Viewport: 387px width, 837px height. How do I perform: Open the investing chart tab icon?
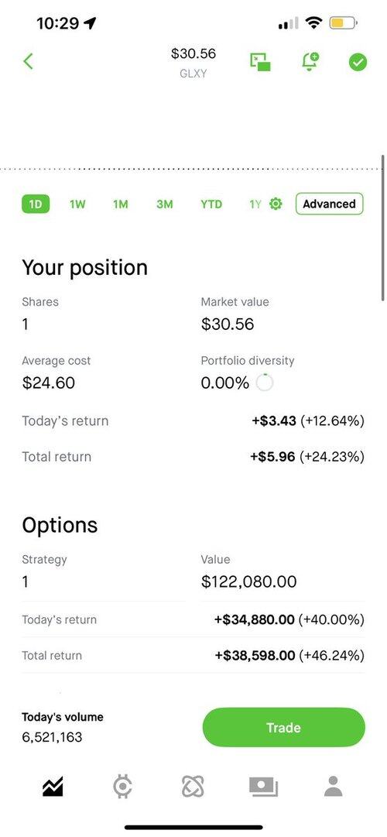tap(53, 787)
